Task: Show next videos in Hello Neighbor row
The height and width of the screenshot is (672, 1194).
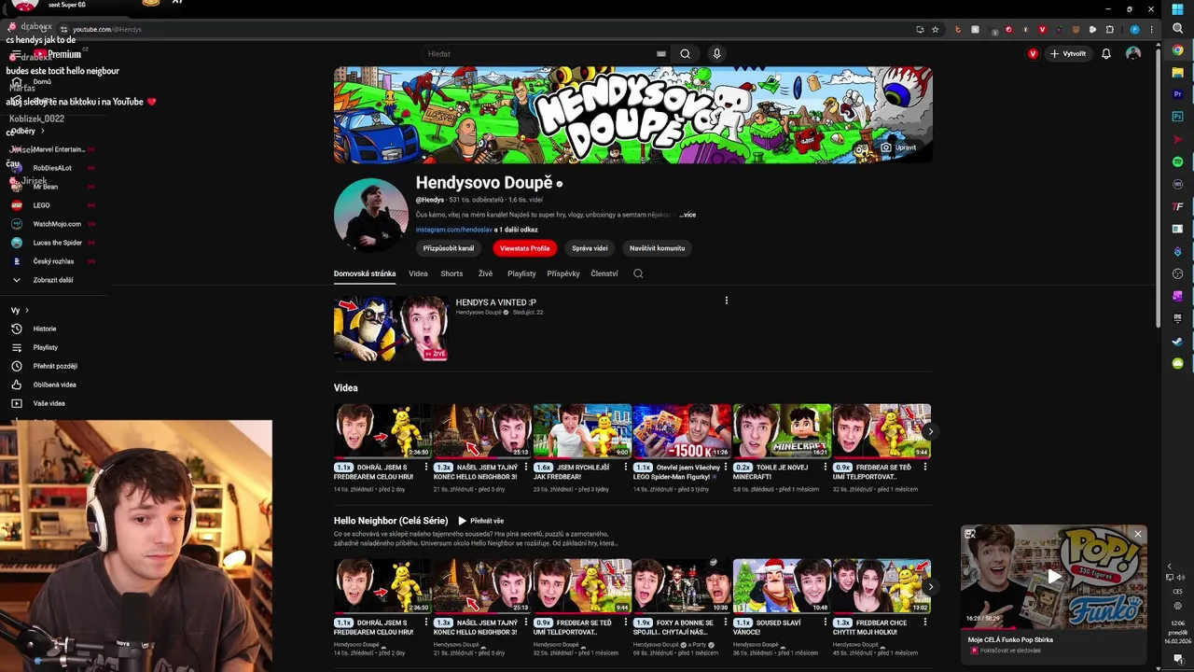Action: coord(930,587)
